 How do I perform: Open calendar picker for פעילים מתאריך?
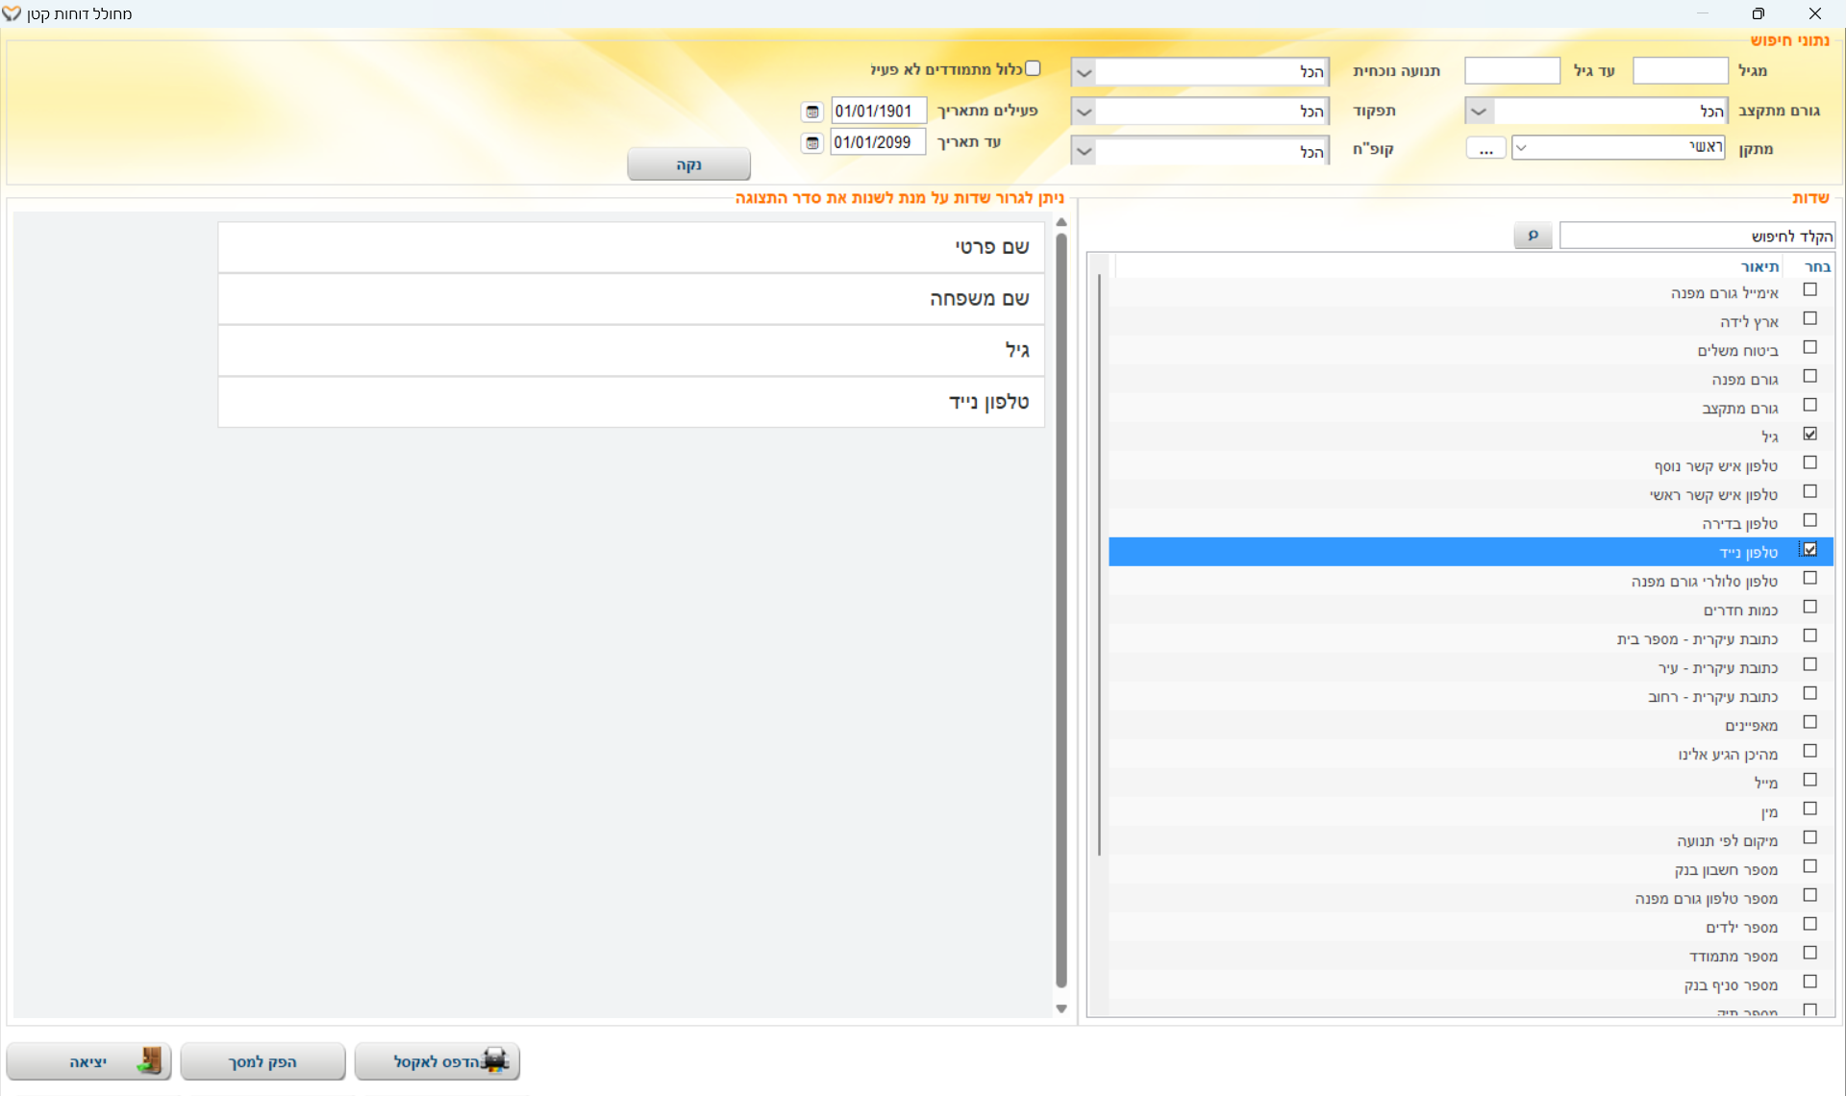812,112
